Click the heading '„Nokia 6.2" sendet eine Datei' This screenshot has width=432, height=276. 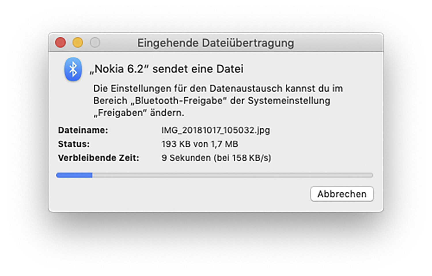166,69
